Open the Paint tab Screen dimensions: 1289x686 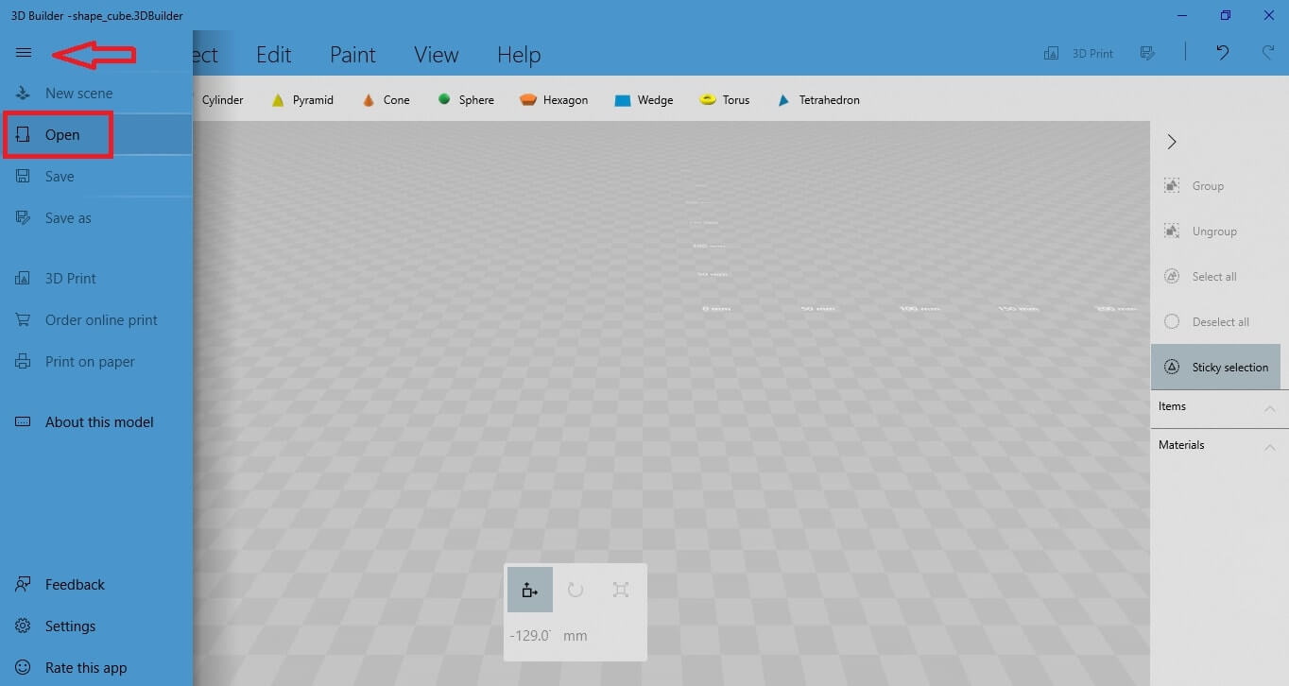point(352,55)
